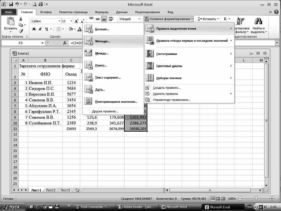Click the print preview icon in quick access toolbar
The height and width of the screenshot is (211, 281).
click(x=35, y=4)
